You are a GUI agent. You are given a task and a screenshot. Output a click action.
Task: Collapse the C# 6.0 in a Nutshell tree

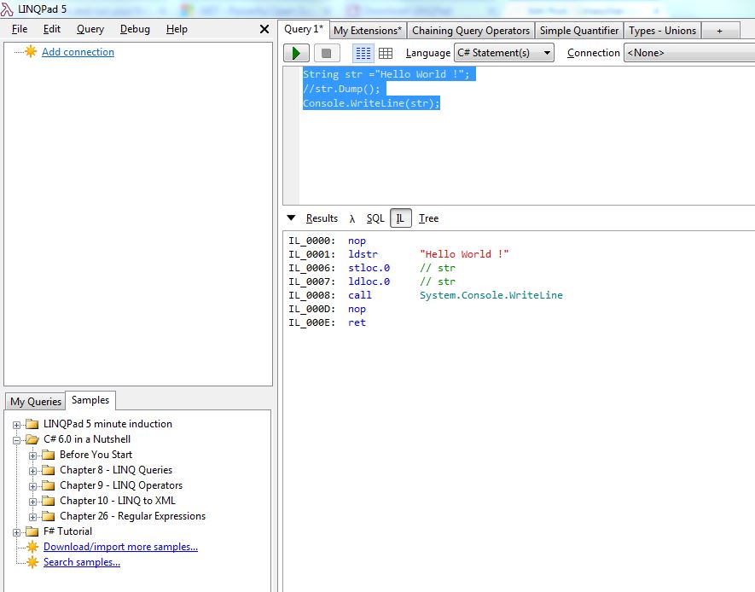point(18,438)
